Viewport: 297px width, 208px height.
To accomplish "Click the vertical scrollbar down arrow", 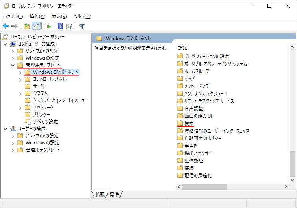I will (x=292, y=180).
